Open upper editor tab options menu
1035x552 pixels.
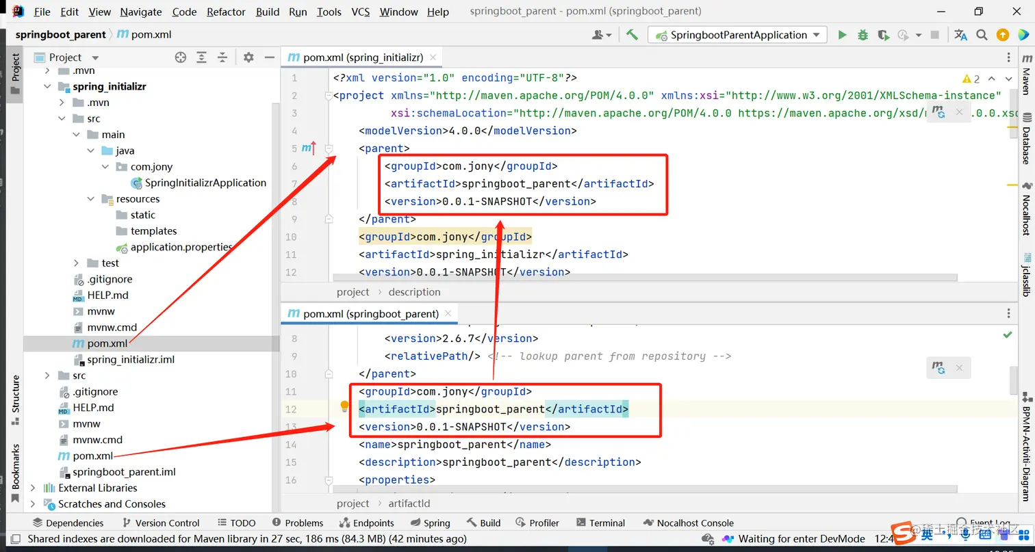tap(1008, 57)
